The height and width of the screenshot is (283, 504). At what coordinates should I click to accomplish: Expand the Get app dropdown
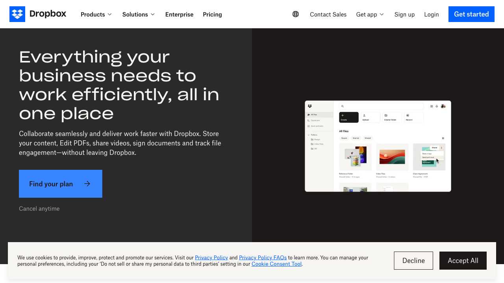(370, 15)
